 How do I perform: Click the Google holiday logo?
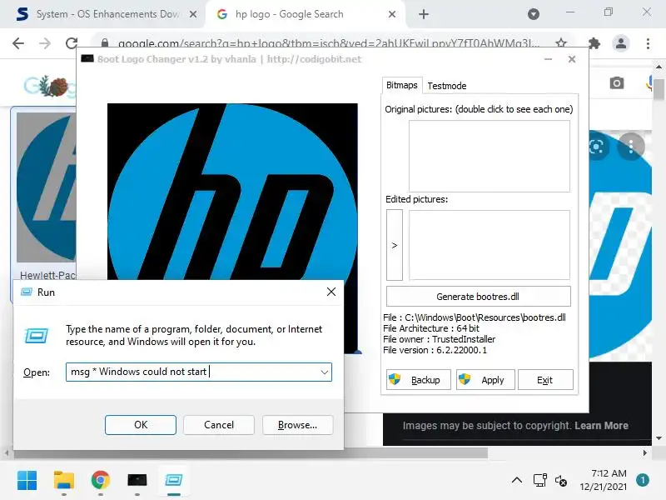point(50,86)
